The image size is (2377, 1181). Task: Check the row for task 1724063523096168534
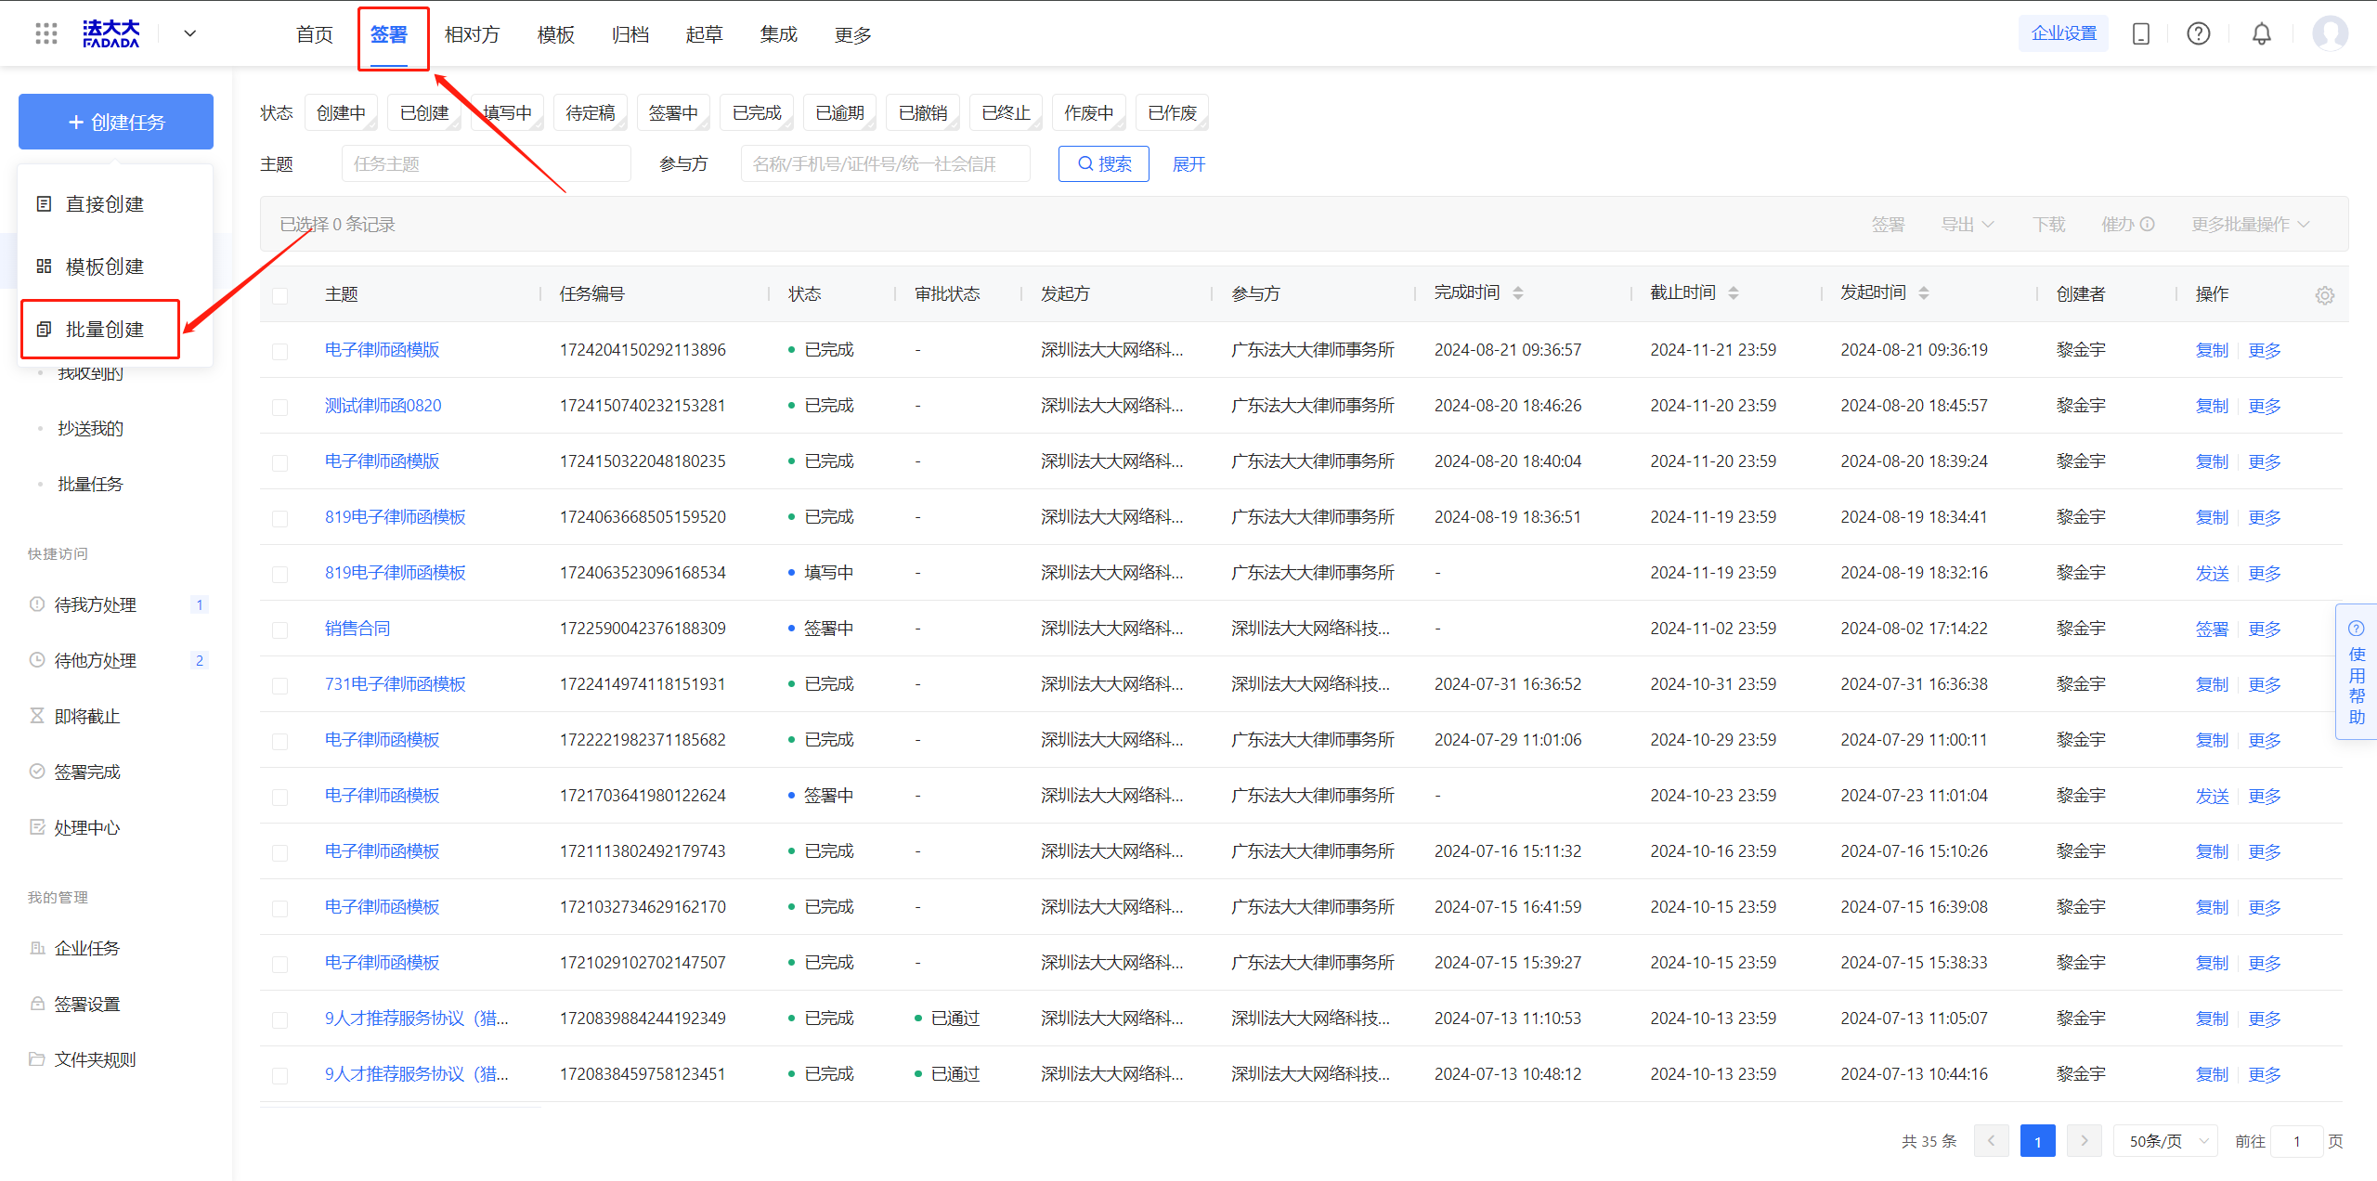point(279,575)
